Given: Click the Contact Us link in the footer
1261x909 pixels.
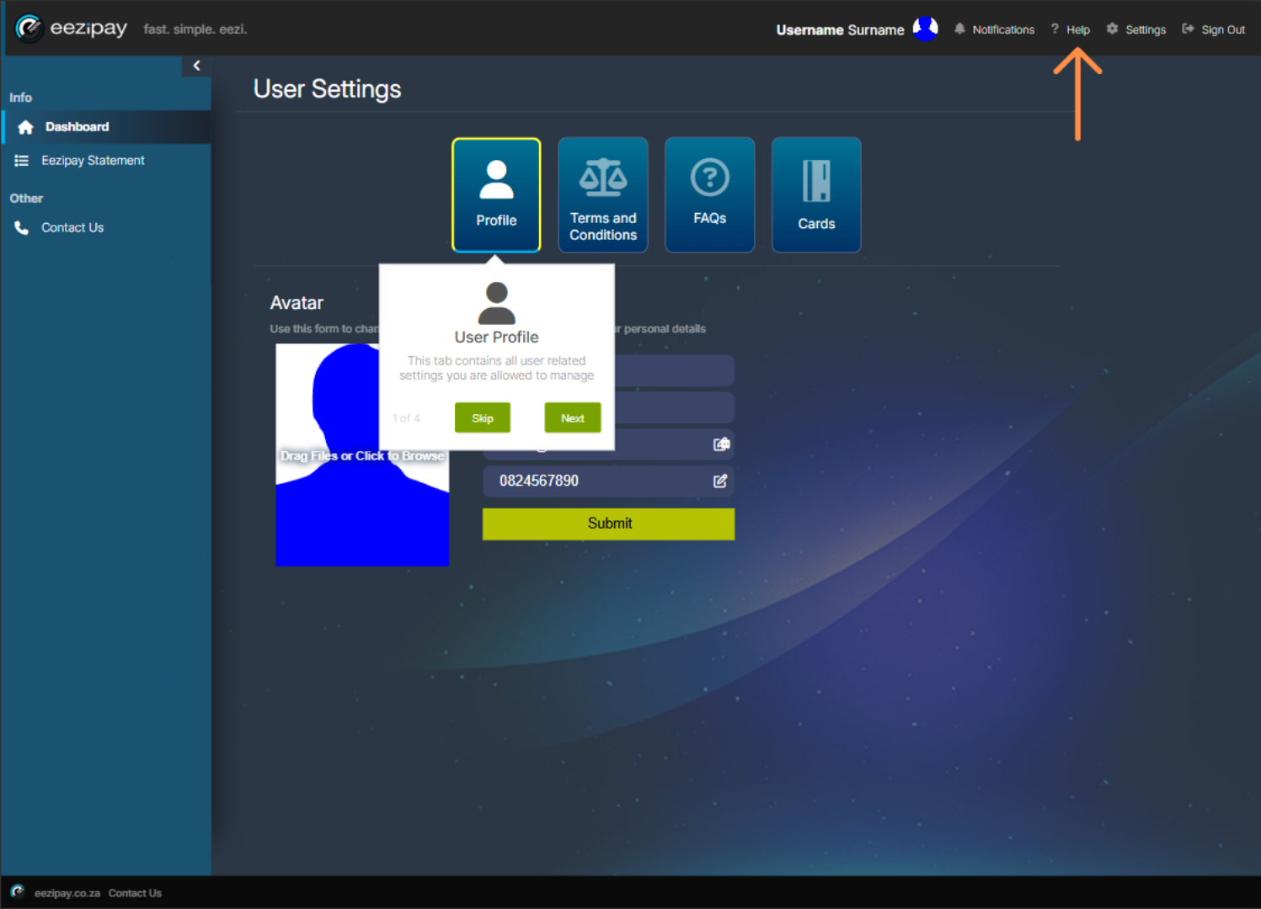Looking at the screenshot, I should tap(135, 893).
